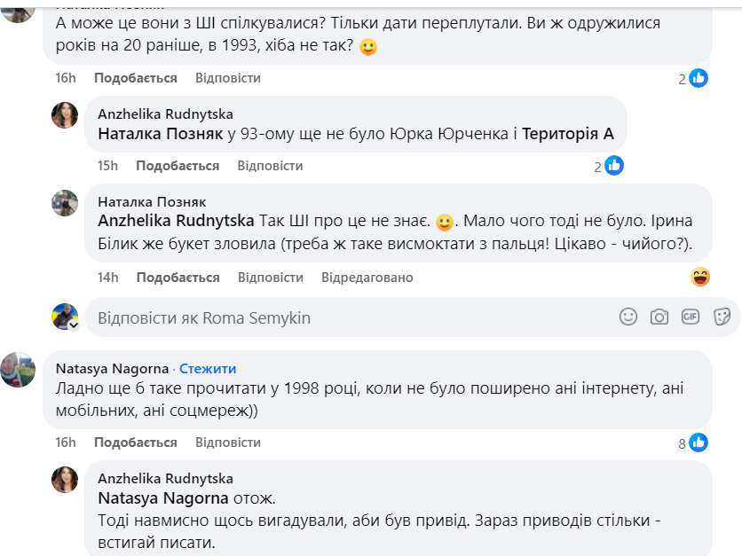Click the 16h timestamp on Natasya's comment
The image size is (742, 556).
click(66, 442)
